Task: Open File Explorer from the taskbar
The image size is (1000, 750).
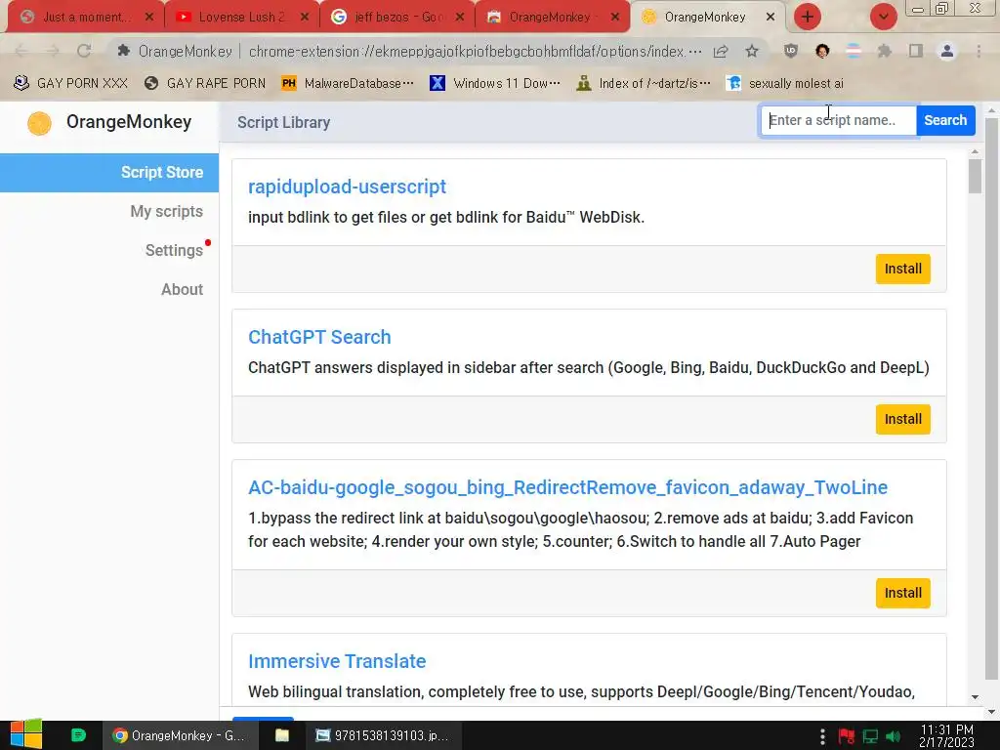Action: point(282,735)
